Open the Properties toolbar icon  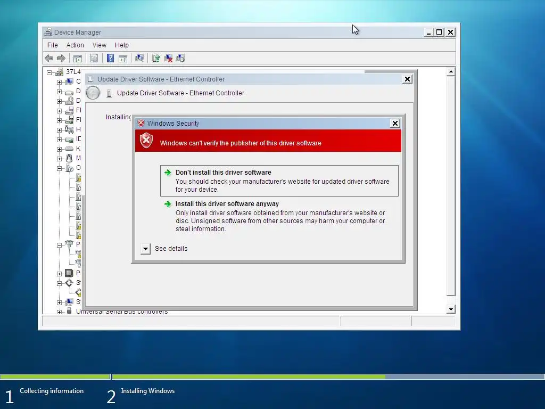[x=94, y=58]
